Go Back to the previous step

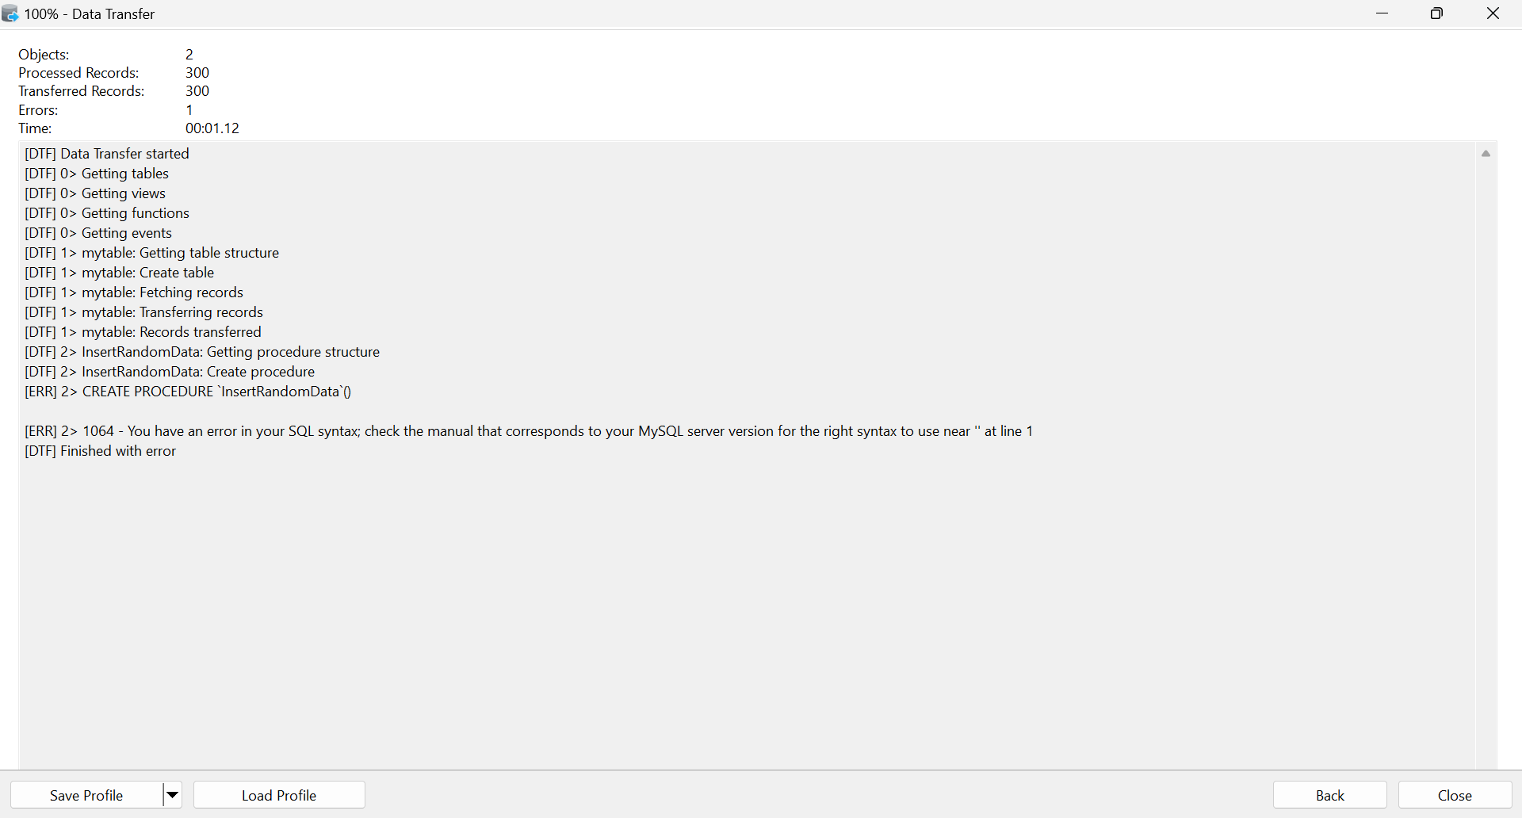[x=1329, y=795]
